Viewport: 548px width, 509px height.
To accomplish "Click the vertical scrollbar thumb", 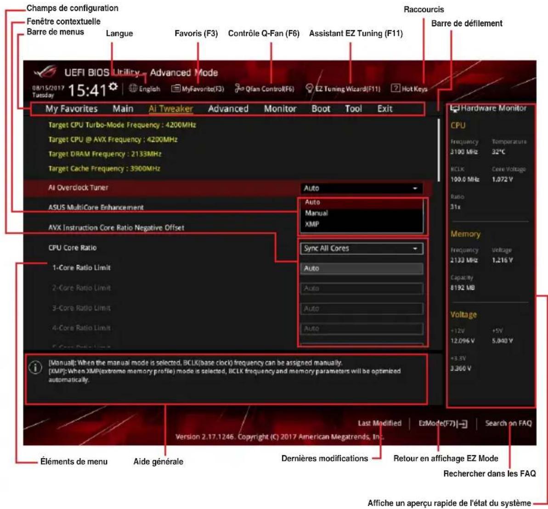I will [439, 150].
